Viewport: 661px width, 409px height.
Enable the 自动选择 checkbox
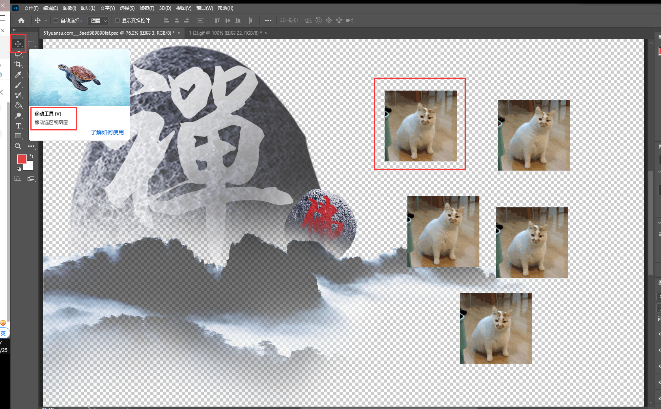(56, 20)
